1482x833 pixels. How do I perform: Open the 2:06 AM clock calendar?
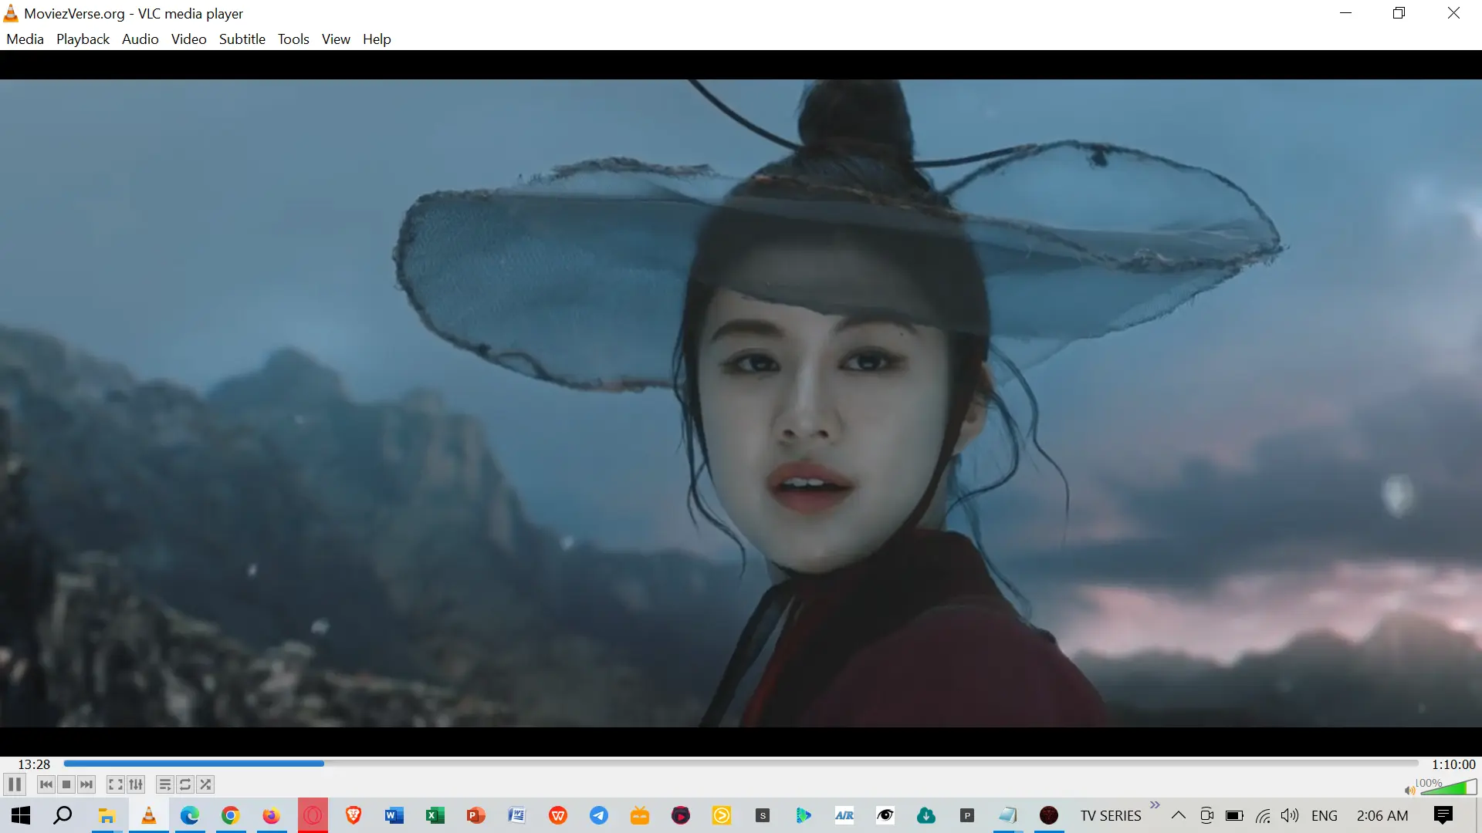coord(1382,816)
